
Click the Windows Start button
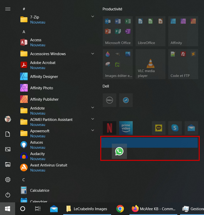[8, 209]
